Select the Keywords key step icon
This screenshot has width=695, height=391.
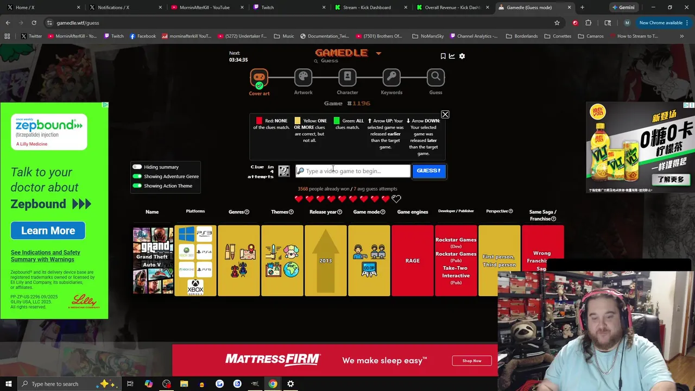tap(391, 77)
